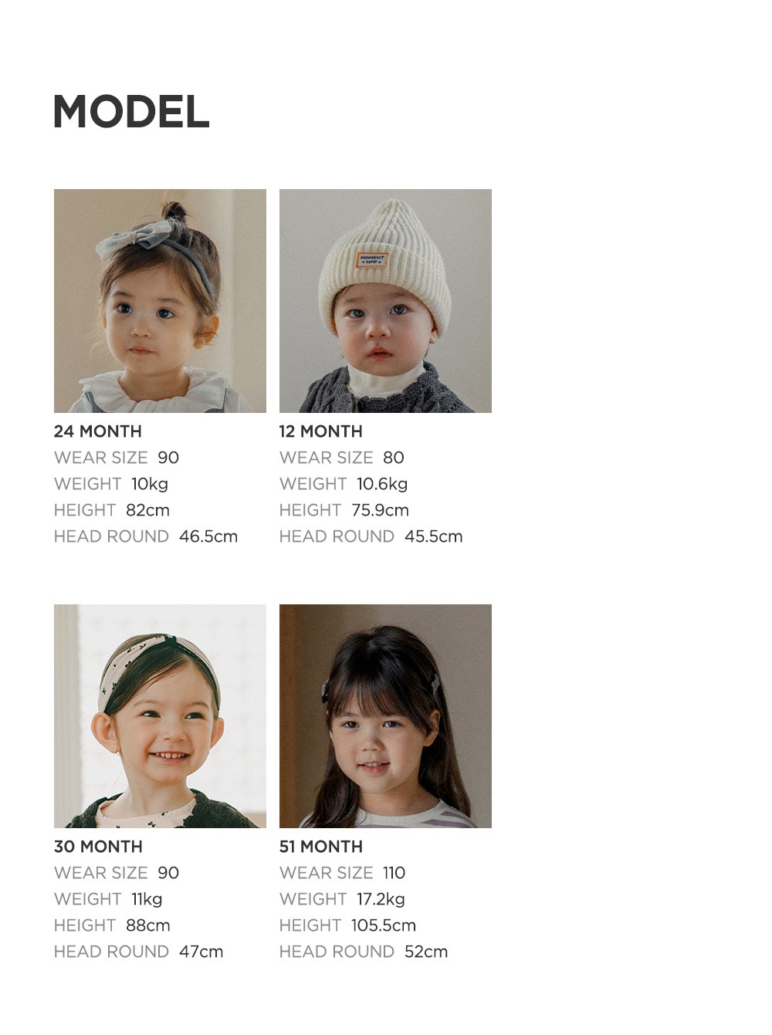Click HEAD ROUND 46.5cm text
Screen dimensions: 772x1035
pyautogui.click(x=146, y=536)
